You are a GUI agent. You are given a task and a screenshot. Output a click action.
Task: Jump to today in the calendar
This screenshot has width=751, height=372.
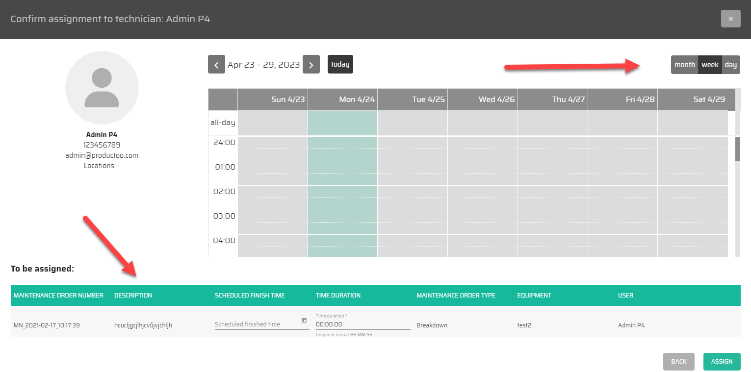tap(340, 64)
